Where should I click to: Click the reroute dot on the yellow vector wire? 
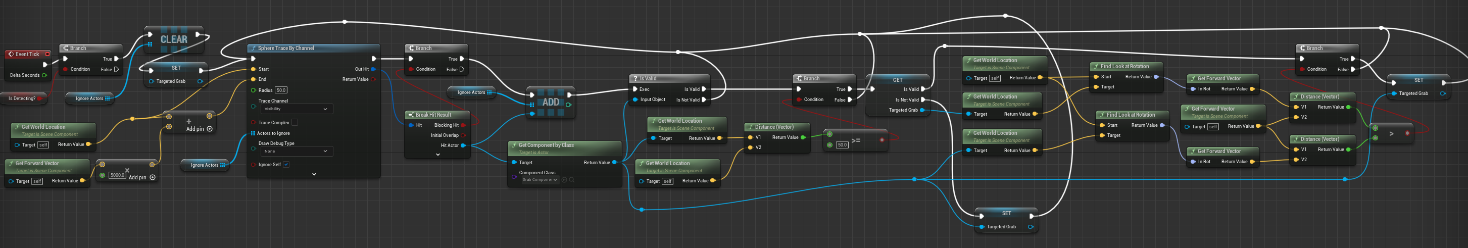click(x=132, y=119)
